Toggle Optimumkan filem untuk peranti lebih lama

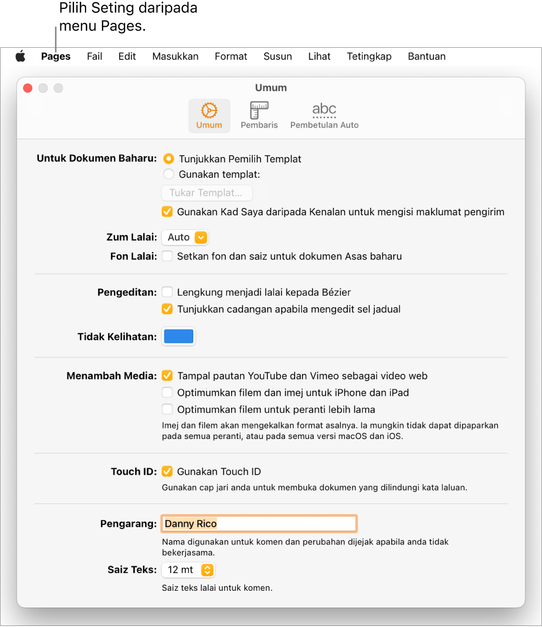tap(167, 410)
